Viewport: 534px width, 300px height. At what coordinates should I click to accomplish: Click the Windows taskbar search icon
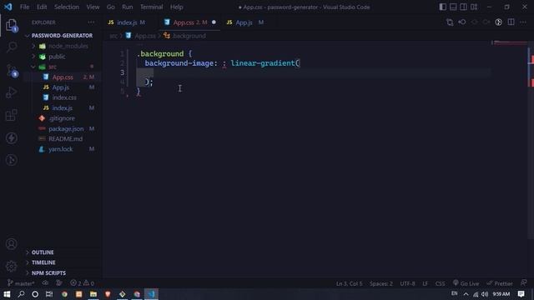21,294
